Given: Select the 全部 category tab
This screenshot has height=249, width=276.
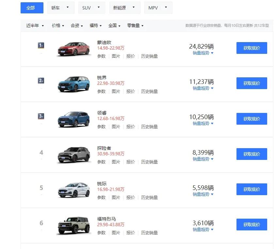Looking at the screenshot, I should coord(32,8).
